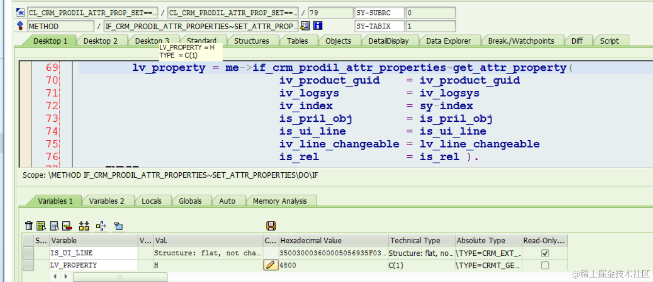Click the blue info icon beside method name
This screenshot has width=653, height=282.
point(318,26)
